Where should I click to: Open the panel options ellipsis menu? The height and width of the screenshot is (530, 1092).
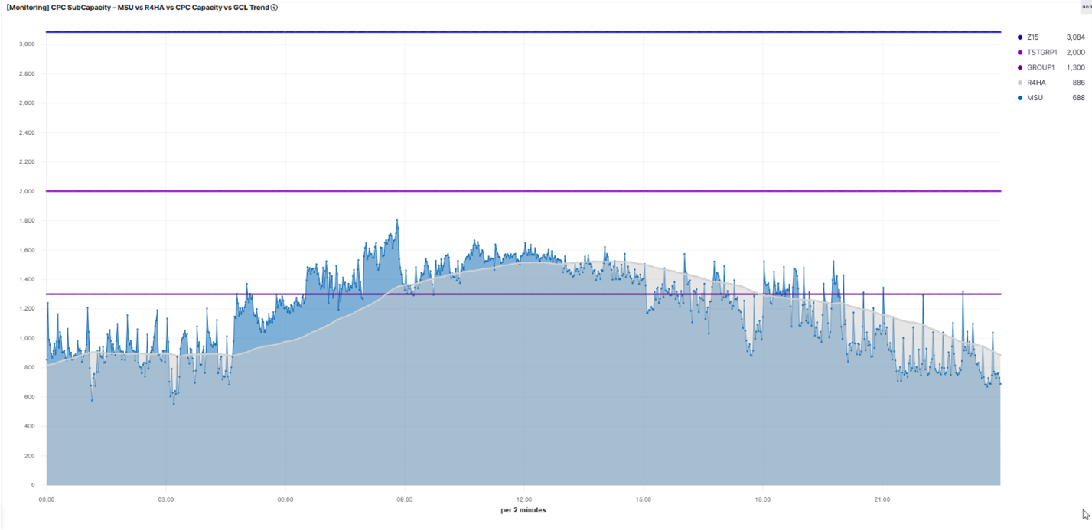click(1087, 6)
